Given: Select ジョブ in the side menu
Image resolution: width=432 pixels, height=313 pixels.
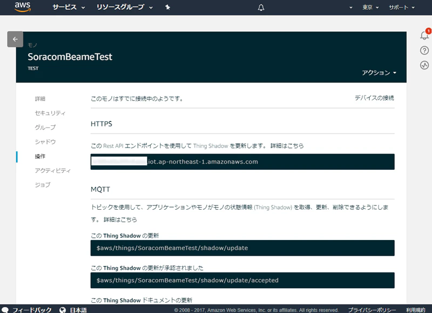Looking at the screenshot, I should click(43, 185).
